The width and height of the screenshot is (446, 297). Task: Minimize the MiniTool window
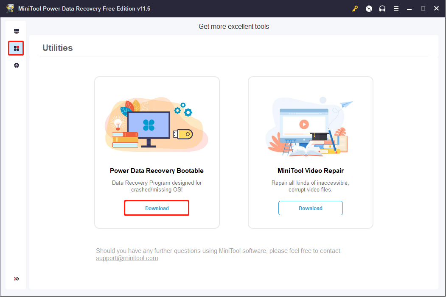410,8
